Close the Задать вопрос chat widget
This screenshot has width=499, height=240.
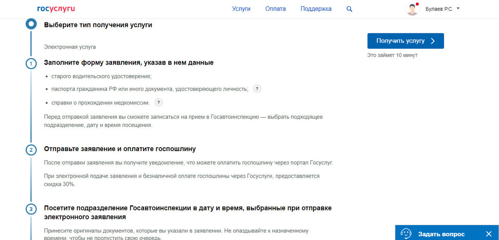coord(489,234)
